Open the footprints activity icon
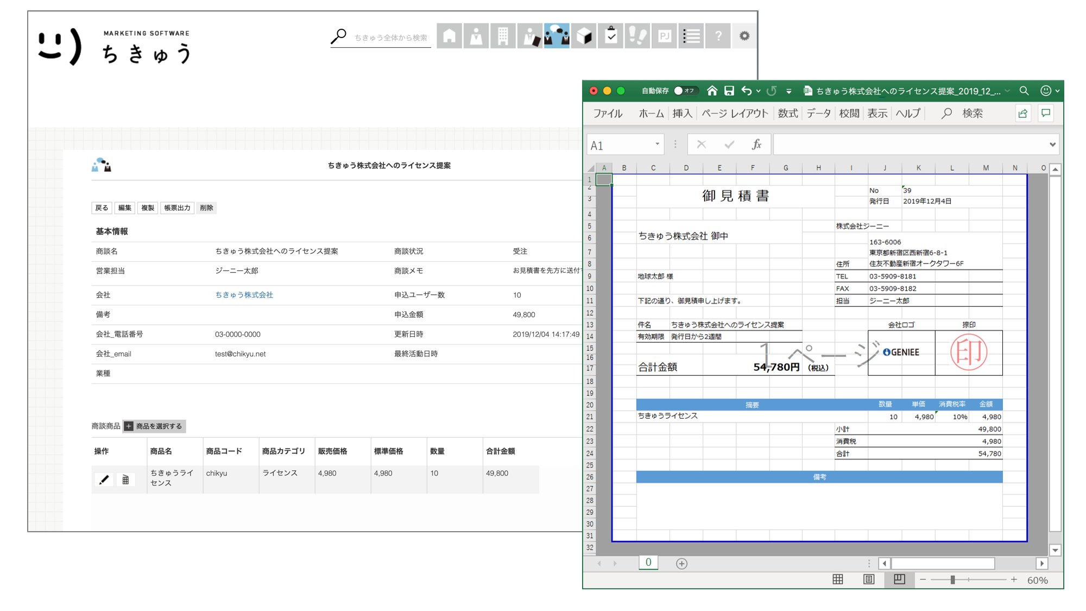Viewport: 1086px width, 611px height. tap(637, 36)
